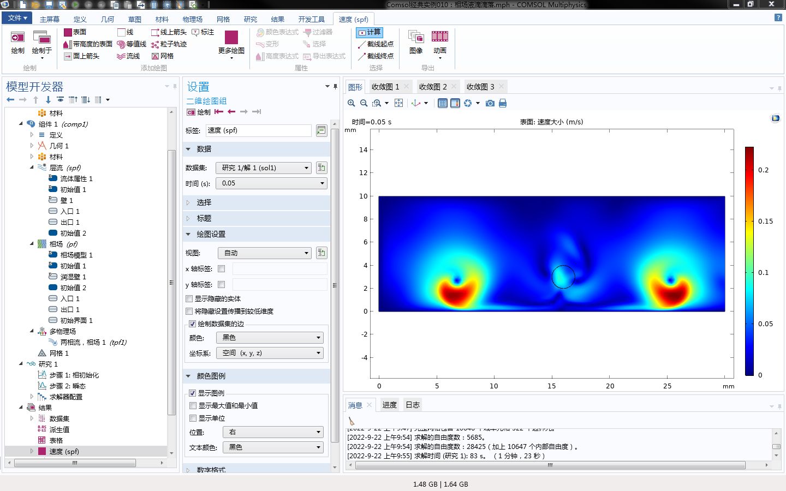Click the Zoom Extents (fit view) icon
This screenshot has height=491, width=786.
(398, 103)
